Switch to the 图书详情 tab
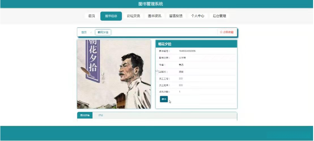Screen dimensions: 314x141 [85, 115]
